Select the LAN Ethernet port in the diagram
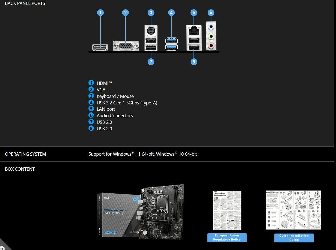This screenshot has height=250, width=336. click(x=194, y=30)
